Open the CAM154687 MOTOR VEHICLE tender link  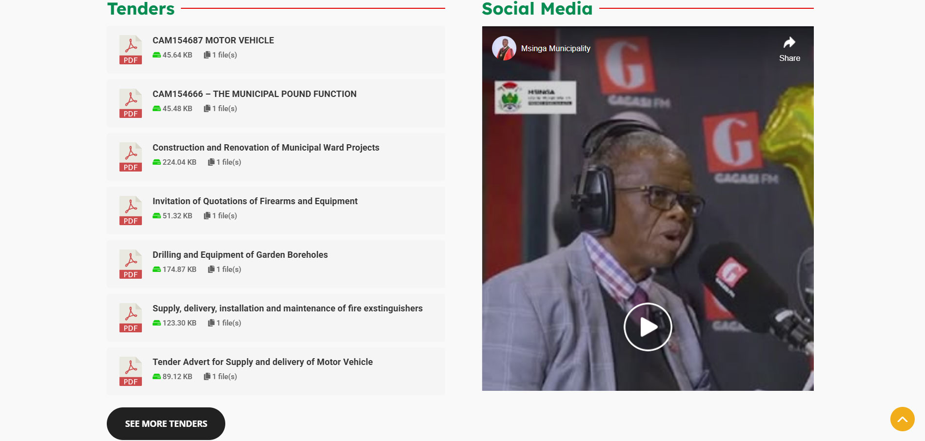point(213,40)
